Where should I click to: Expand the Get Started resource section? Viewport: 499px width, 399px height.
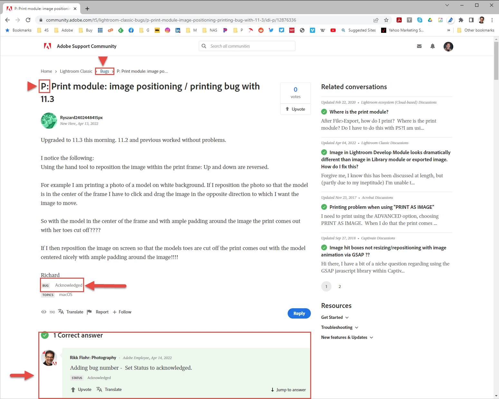(x=335, y=317)
